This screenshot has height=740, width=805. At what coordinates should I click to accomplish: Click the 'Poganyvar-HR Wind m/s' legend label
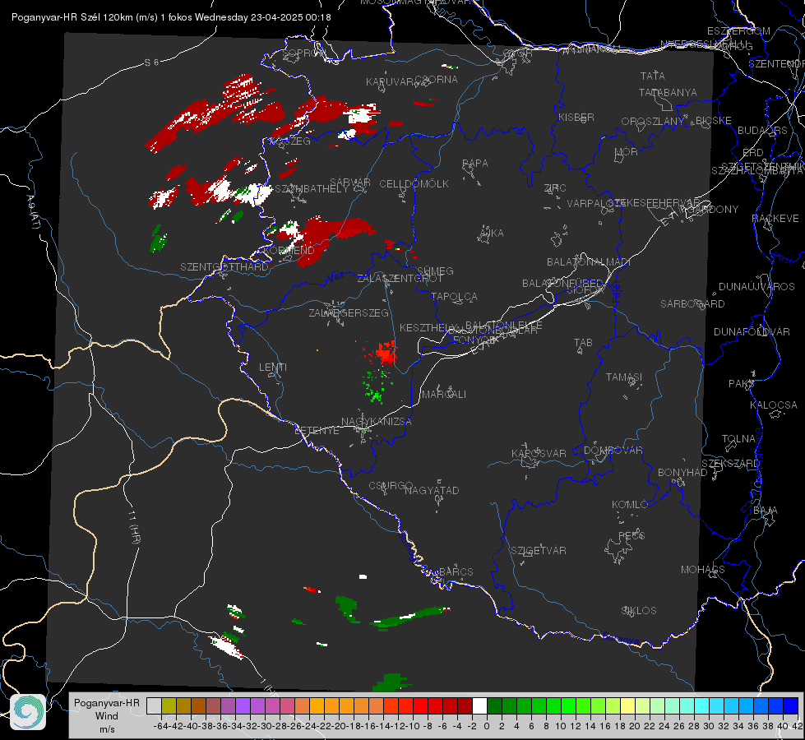tap(107, 716)
